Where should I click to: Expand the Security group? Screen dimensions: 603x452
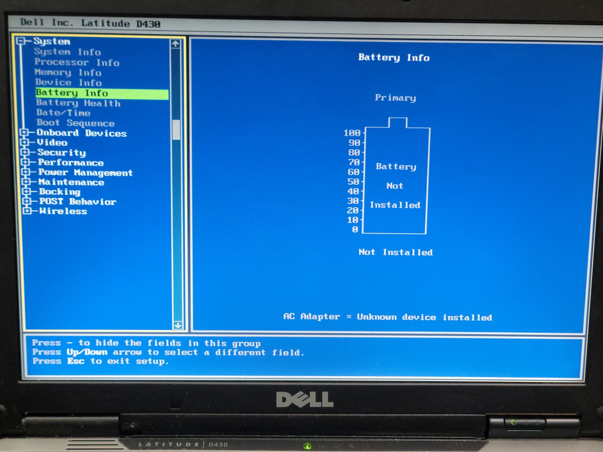[x=25, y=152]
